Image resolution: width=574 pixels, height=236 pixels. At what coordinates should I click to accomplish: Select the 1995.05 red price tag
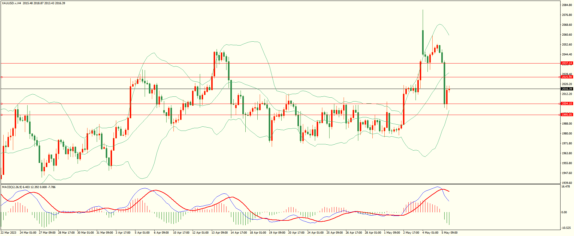[567, 115]
